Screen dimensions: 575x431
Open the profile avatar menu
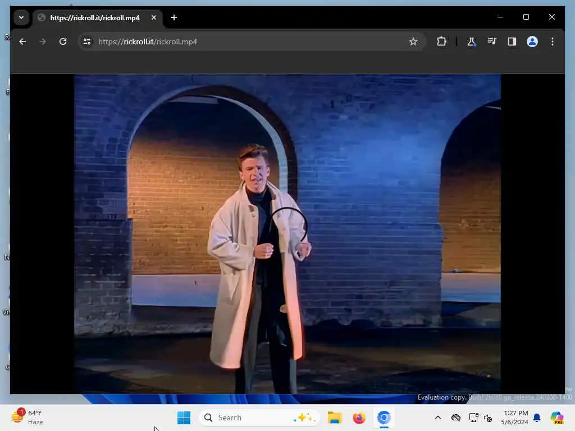[x=532, y=42]
